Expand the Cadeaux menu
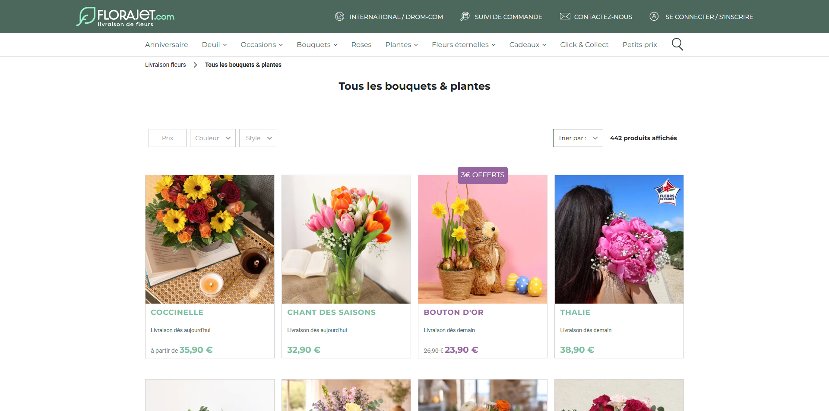This screenshot has height=411, width=829. (x=528, y=44)
